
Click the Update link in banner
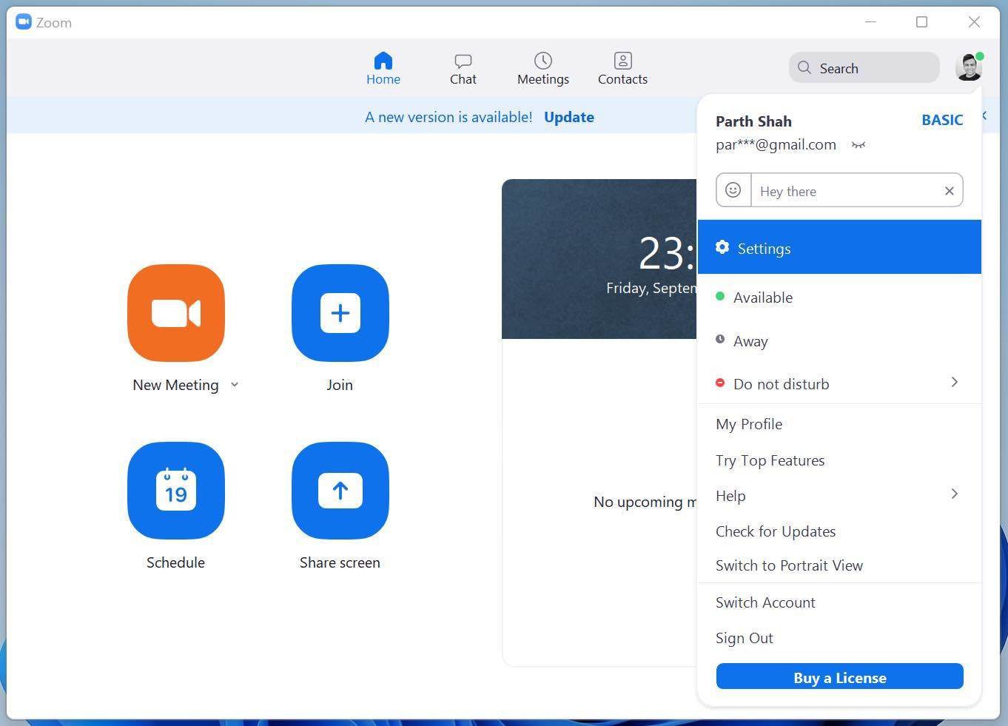[x=569, y=117]
